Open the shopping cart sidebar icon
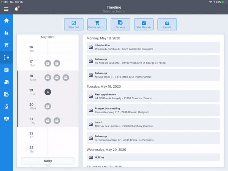 (x=6, y=45)
